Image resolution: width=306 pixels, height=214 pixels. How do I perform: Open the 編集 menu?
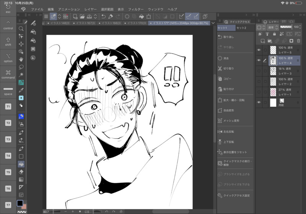pyautogui.click(x=51, y=9)
